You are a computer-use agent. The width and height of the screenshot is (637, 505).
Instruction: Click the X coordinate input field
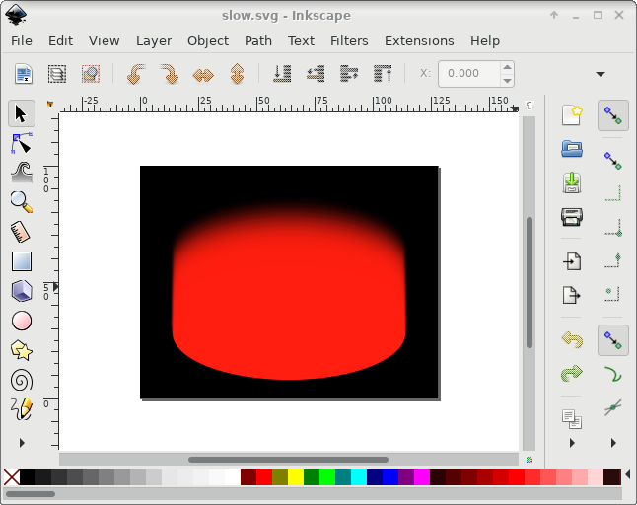469,74
